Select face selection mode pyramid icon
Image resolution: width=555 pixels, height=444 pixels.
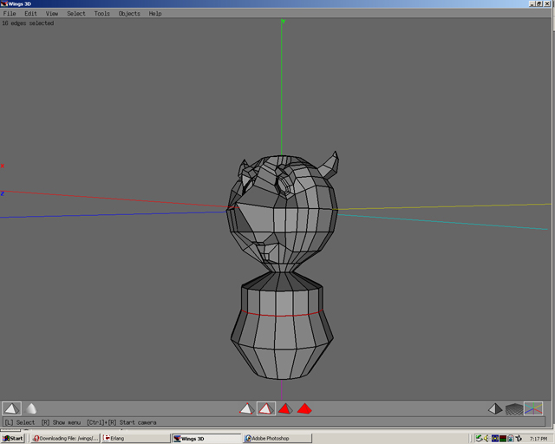click(285, 408)
